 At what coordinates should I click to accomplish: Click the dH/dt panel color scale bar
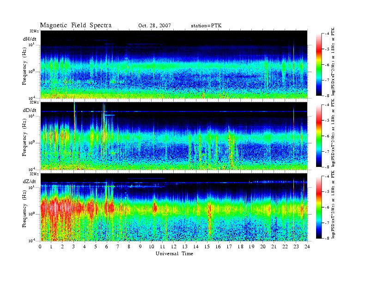point(318,65)
